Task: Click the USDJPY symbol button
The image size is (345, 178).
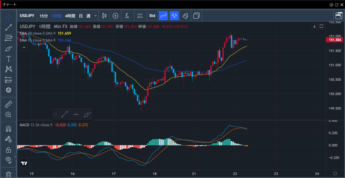Action: coord(28,16)
